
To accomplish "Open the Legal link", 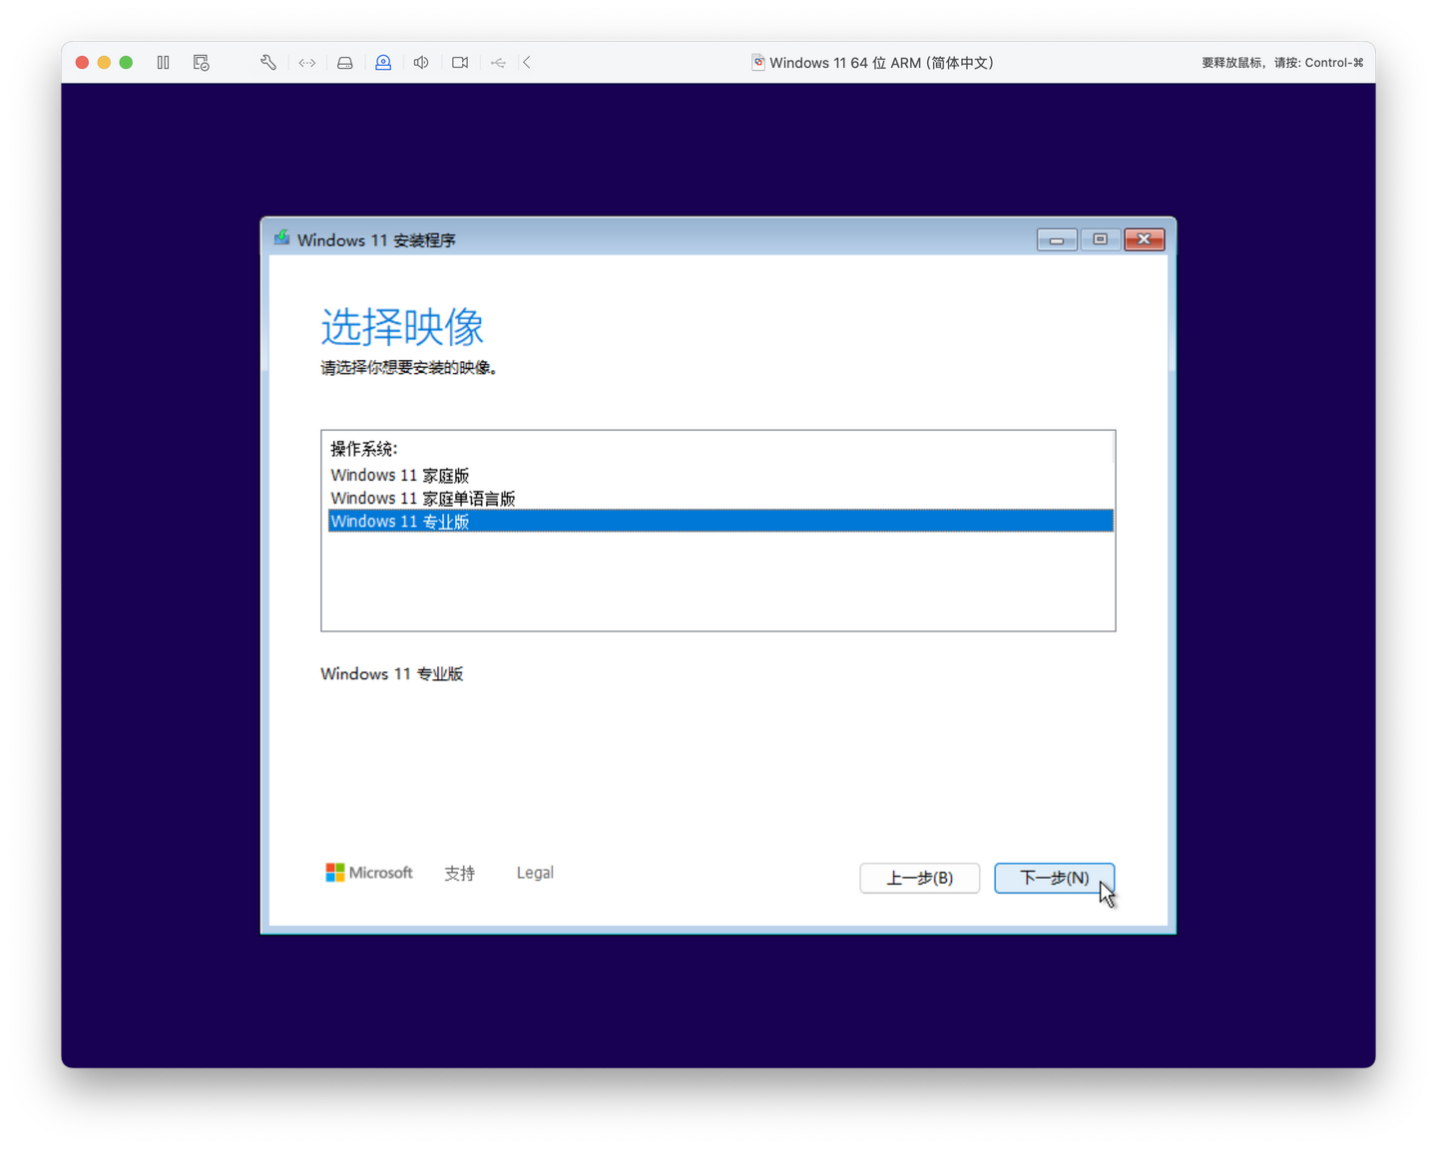I will [535, 873].
